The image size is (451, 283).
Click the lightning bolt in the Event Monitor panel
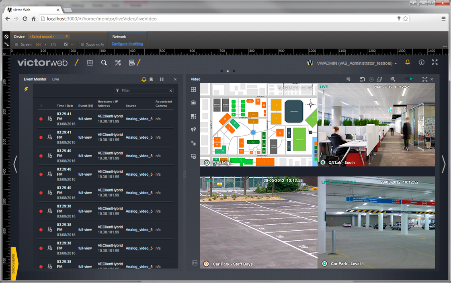26,90
